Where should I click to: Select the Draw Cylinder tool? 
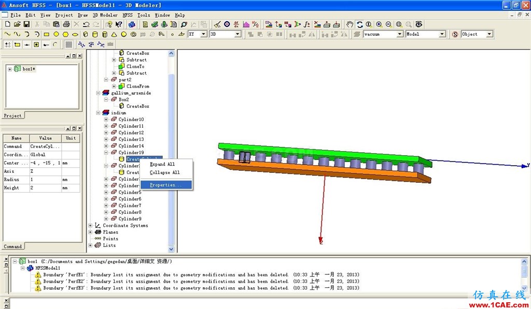click(95, 34)
